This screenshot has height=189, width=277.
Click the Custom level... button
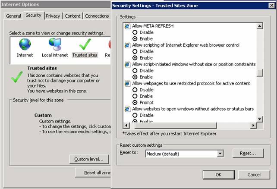89,159
